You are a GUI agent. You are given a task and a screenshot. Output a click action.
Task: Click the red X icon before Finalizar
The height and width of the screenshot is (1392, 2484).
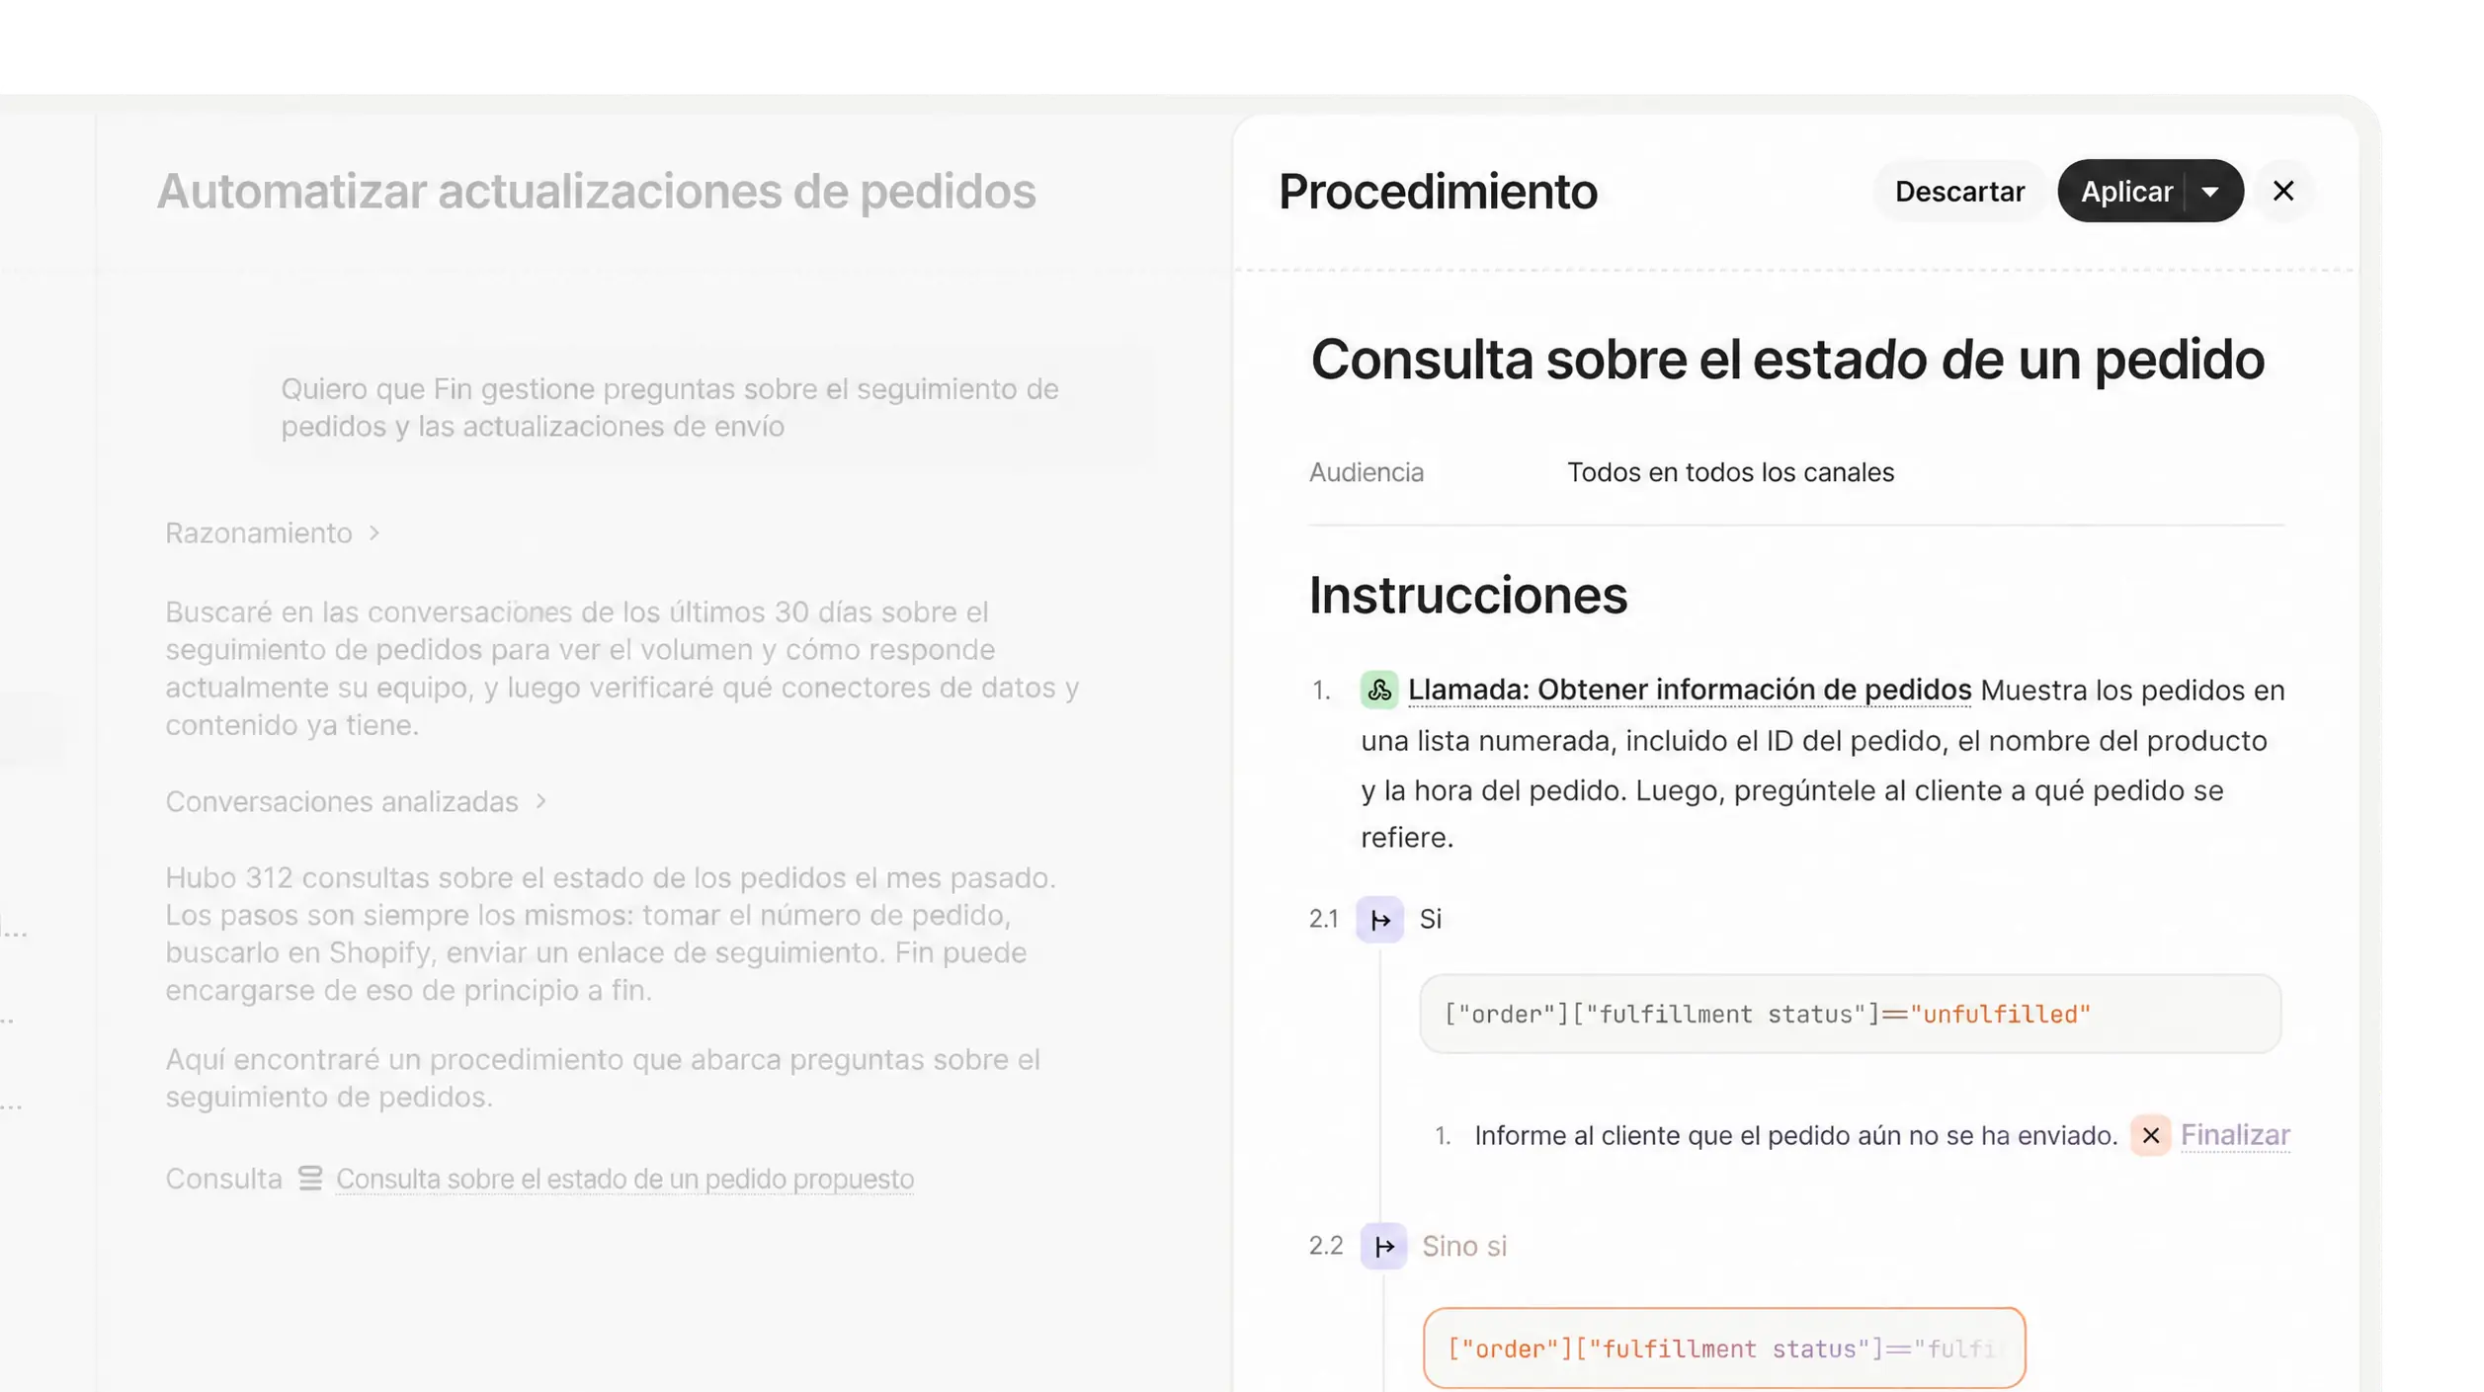point(2150,1136)
